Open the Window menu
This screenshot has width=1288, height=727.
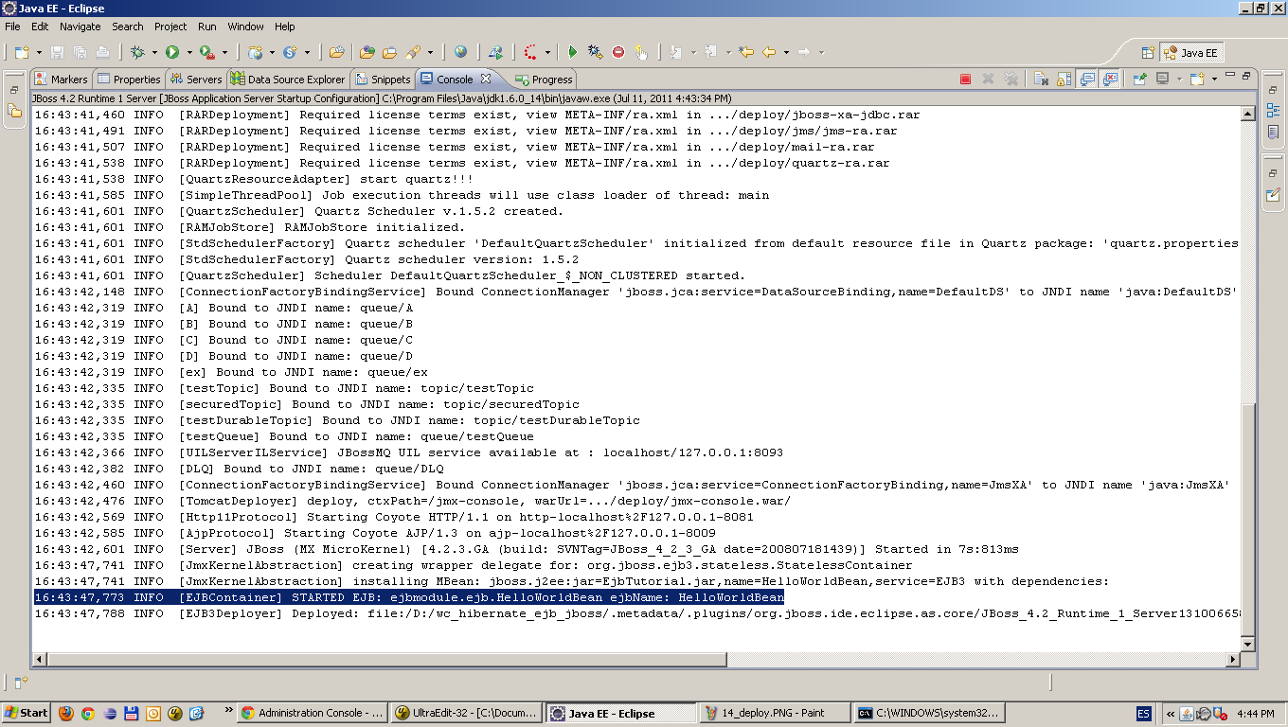point(245,27)
